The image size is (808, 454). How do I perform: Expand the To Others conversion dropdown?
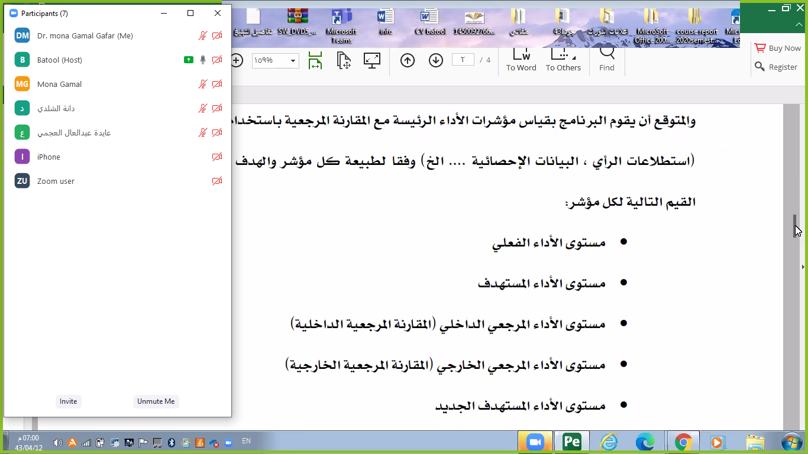point(573,57)
